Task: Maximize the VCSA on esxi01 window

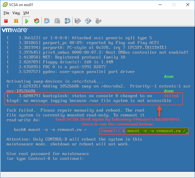Action: [174, 5]
